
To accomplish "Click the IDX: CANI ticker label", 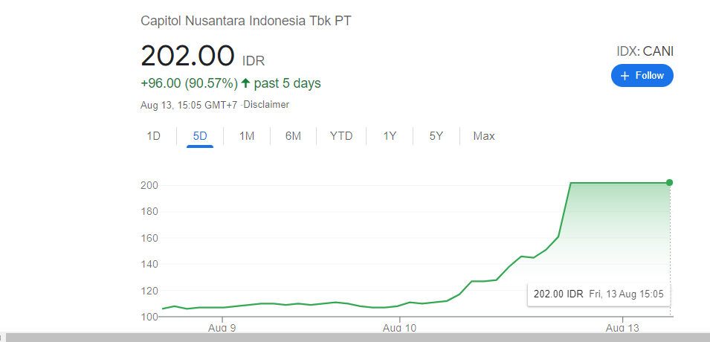I will (x=645, y=51).
